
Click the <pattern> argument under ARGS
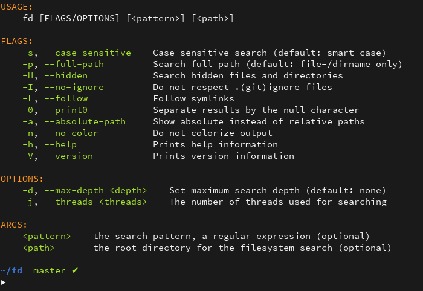47,237
